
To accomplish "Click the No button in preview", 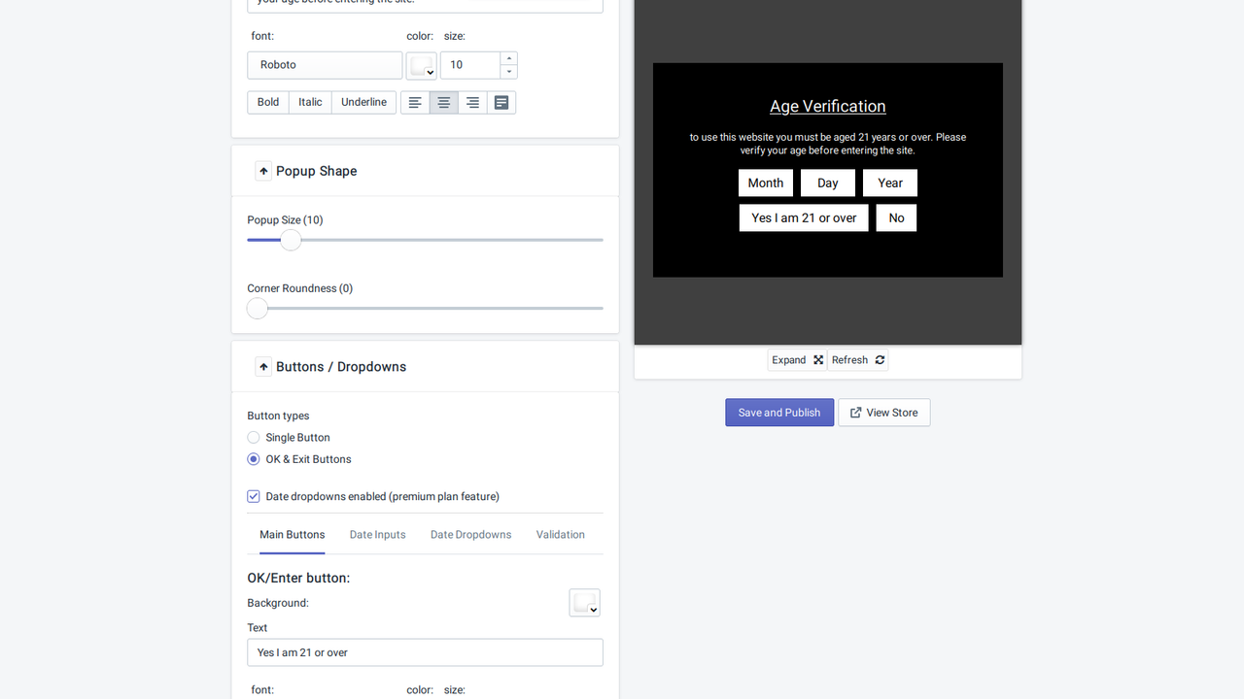I will click(x=896, y=217).
